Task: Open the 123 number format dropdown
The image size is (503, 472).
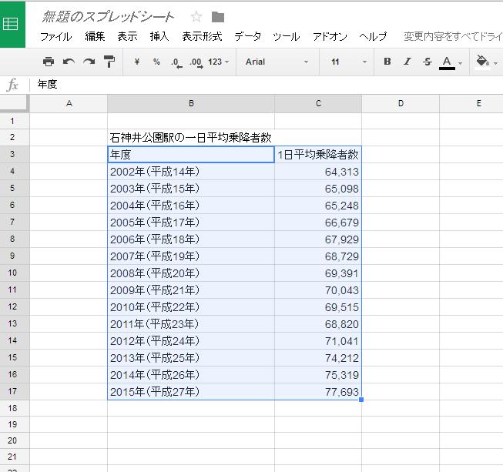Action: pyautogui.click(x=219, y=62)
